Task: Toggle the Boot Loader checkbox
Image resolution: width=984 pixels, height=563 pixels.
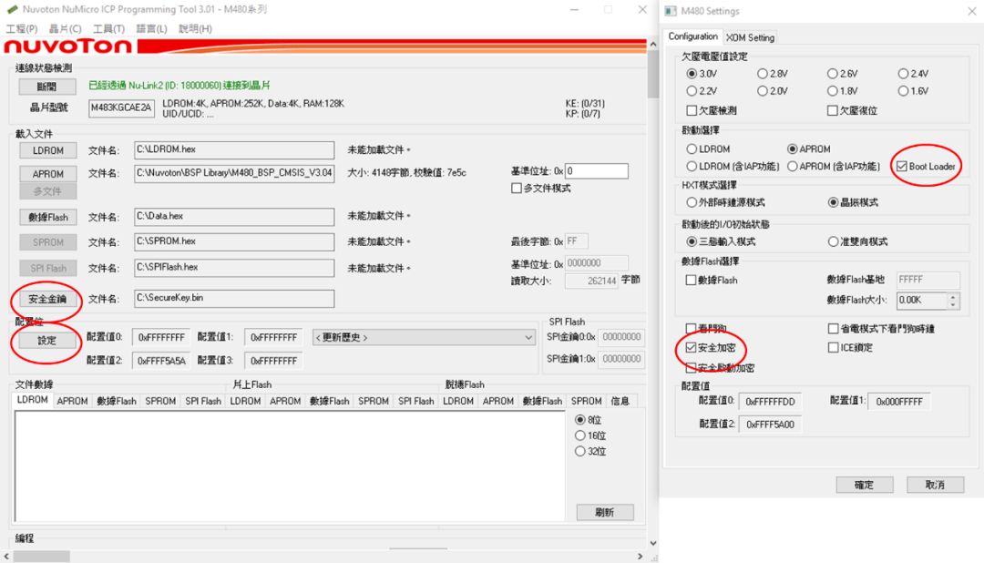Action: click(902, 167)
